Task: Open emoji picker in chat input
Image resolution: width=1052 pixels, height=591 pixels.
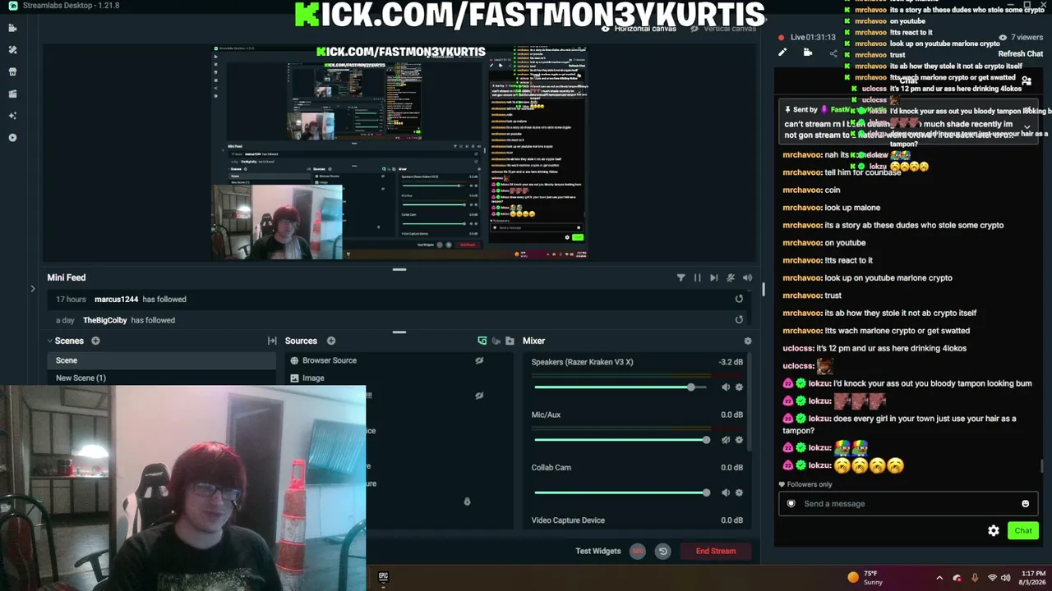Action: coord(1025,504)
